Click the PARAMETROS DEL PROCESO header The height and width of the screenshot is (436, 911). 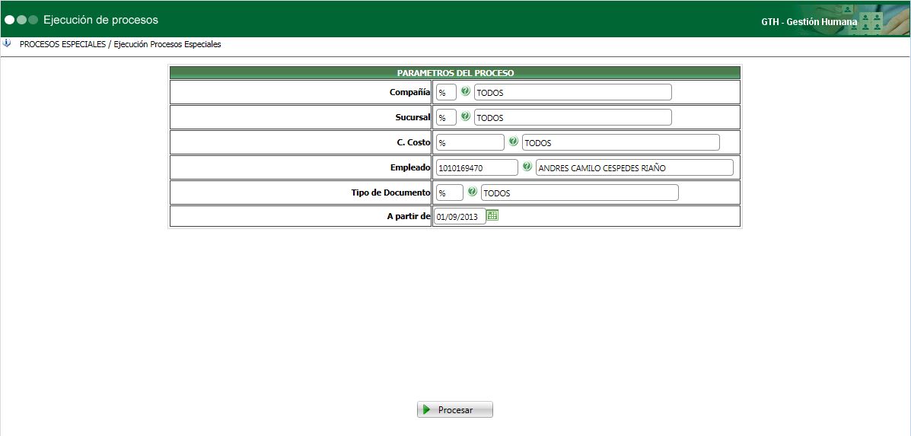pos(455,72)
